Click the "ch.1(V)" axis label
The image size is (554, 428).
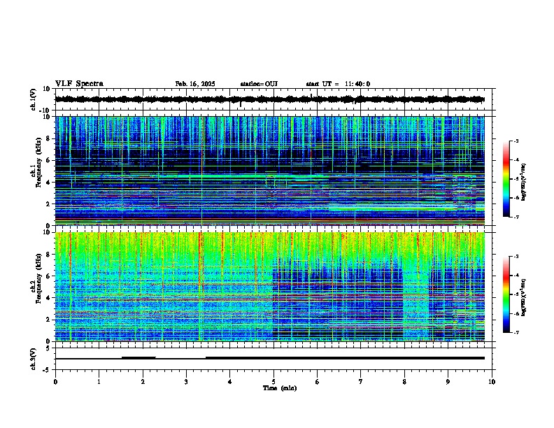[x=34, y=99]
